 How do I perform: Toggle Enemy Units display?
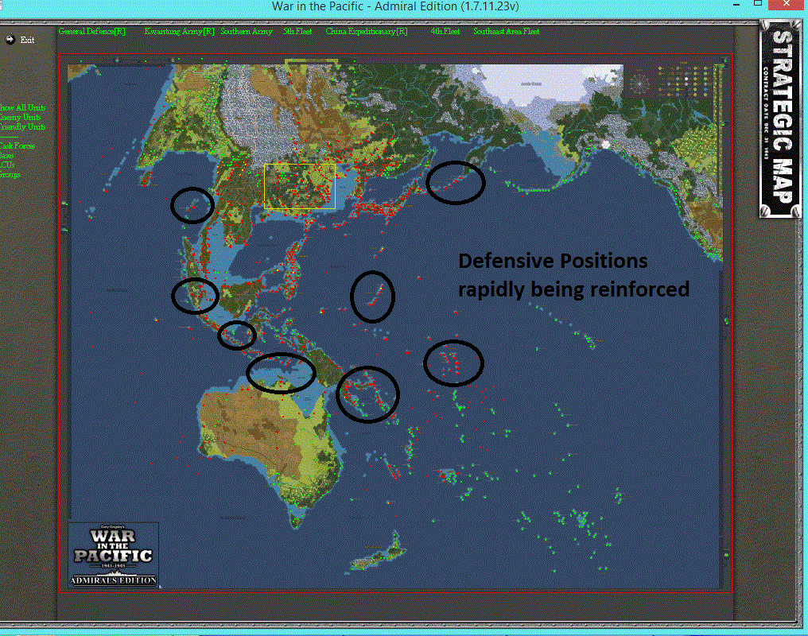click(21, 118)
